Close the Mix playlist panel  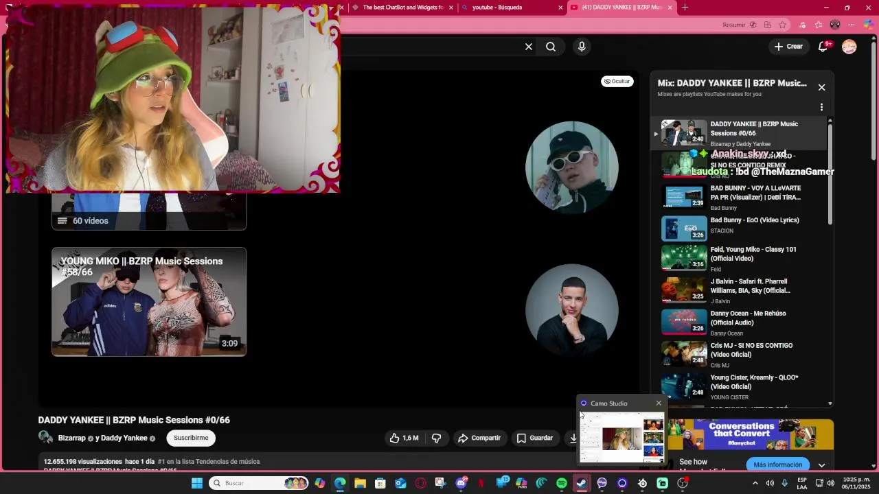821,87
